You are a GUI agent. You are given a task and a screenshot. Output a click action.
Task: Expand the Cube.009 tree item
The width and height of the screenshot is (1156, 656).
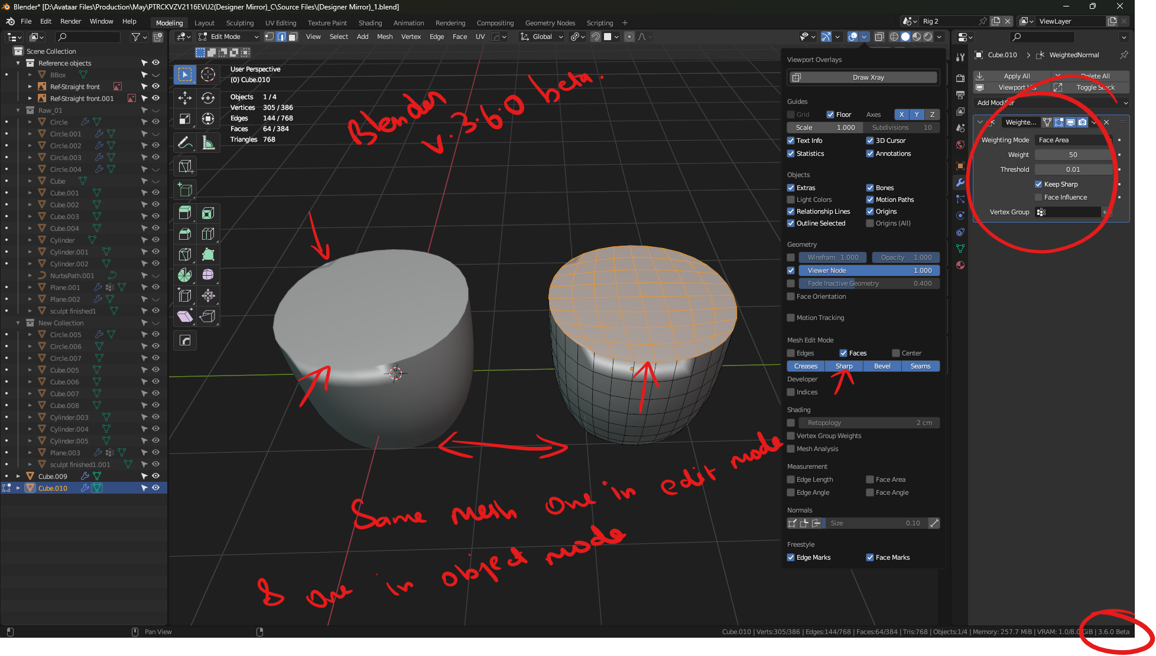(18, 476)
